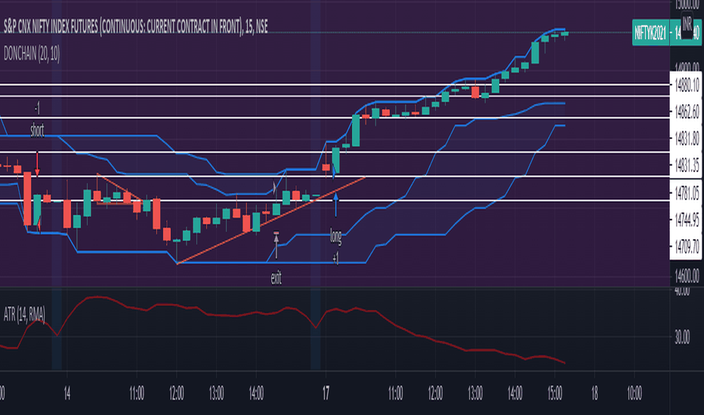704x415 pixels.
Task: Select the 14862.60 price level label
Action: [687, 112]
